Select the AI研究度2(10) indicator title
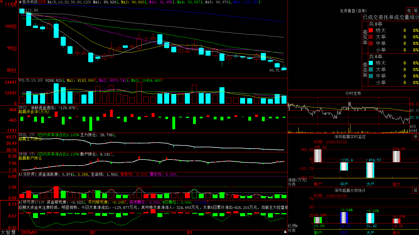Viewport: 419px width, 235px height. coord(31,202)
